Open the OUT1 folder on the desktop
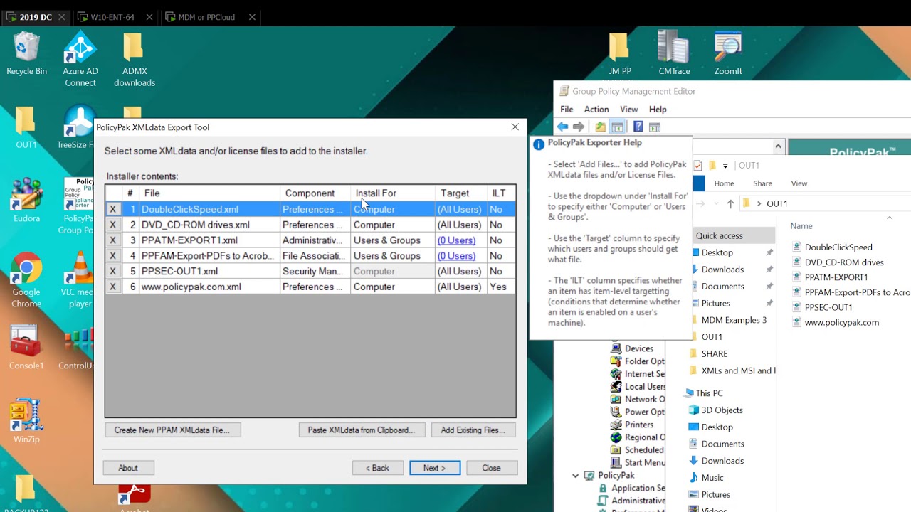 pyautogui.click(x=26, y=128)
